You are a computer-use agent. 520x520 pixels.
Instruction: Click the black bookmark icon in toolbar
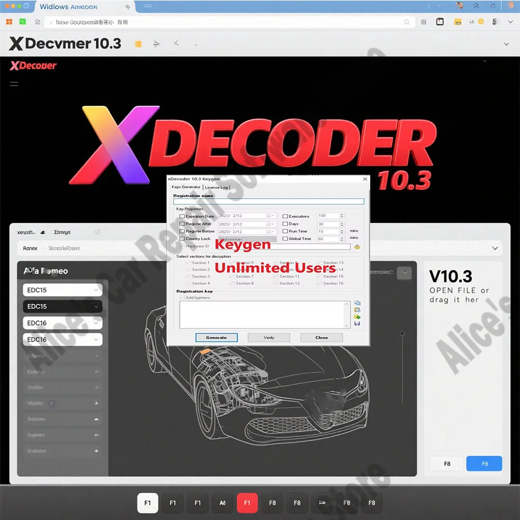pos(440,22)
